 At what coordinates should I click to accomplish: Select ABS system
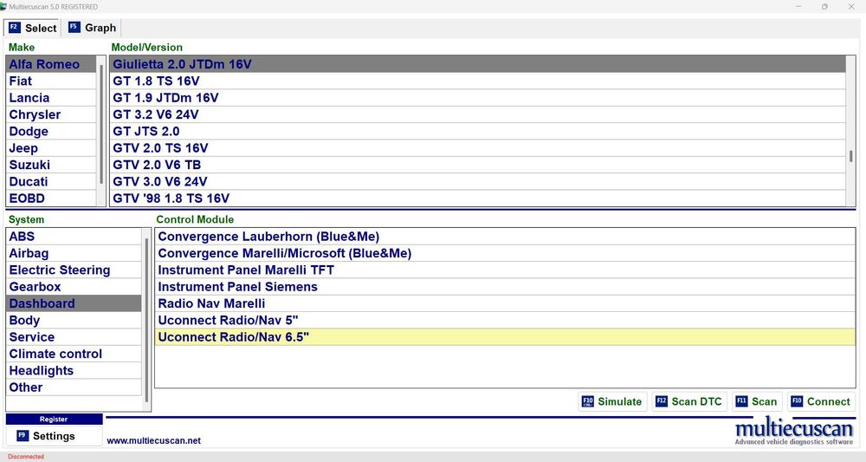[x=74, y=237]
